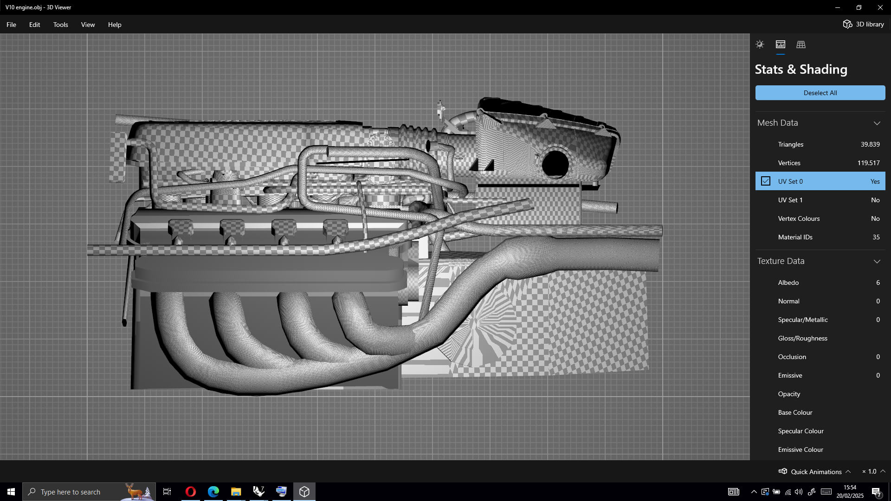
Task: Open the Tools menu
Action: pyautogui.click(x=60, y=25)
